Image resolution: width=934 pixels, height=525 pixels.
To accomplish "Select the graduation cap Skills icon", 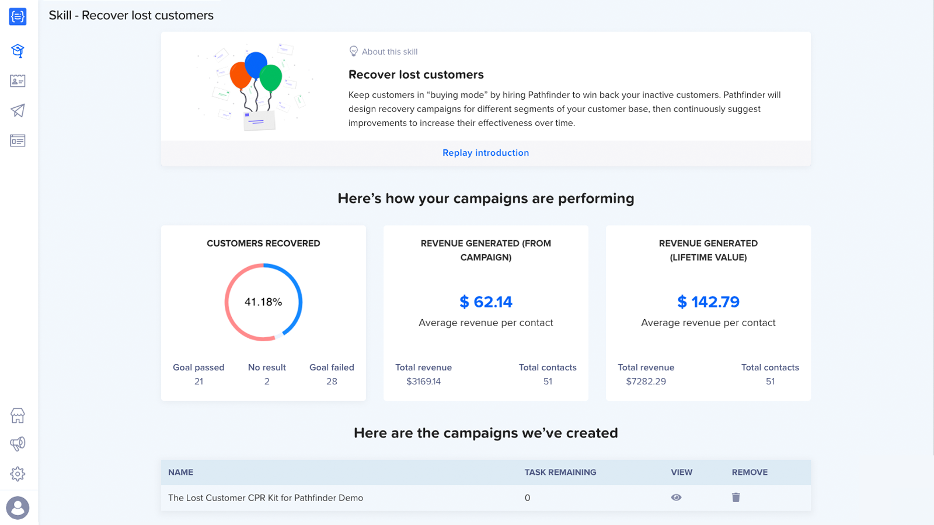I will pyautogui.click(x=18, y=51).
